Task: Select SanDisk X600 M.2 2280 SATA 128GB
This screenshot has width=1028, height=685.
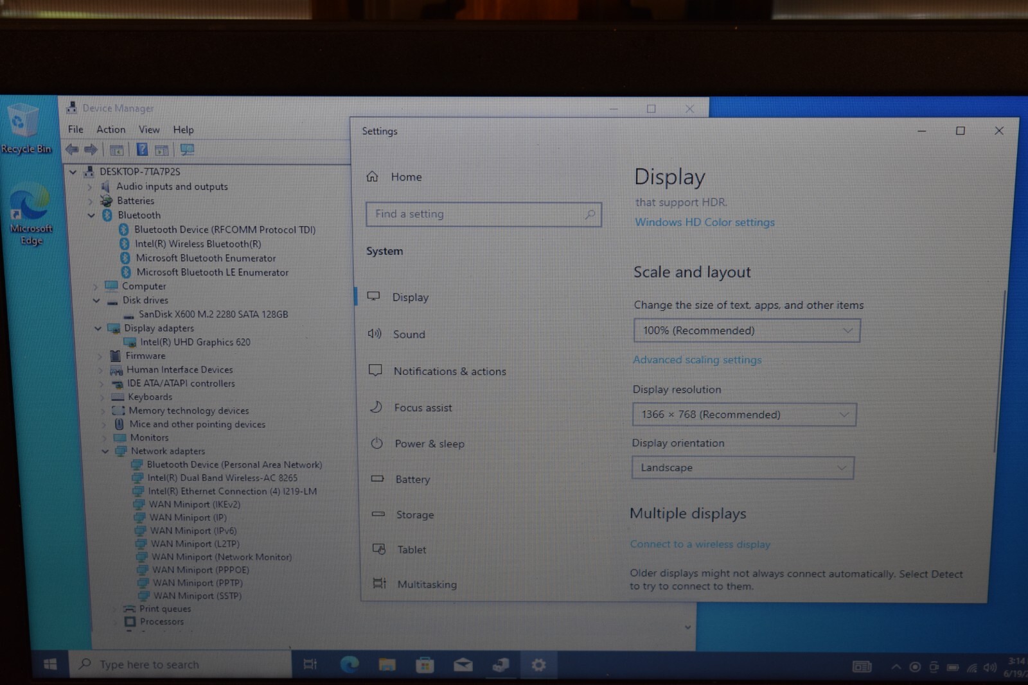Action: pyautogui.click(x=213, y=315)
